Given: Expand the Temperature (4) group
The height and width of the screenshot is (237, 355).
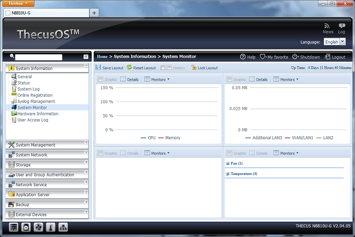Looking at the screenshot, I should point(228,174).
